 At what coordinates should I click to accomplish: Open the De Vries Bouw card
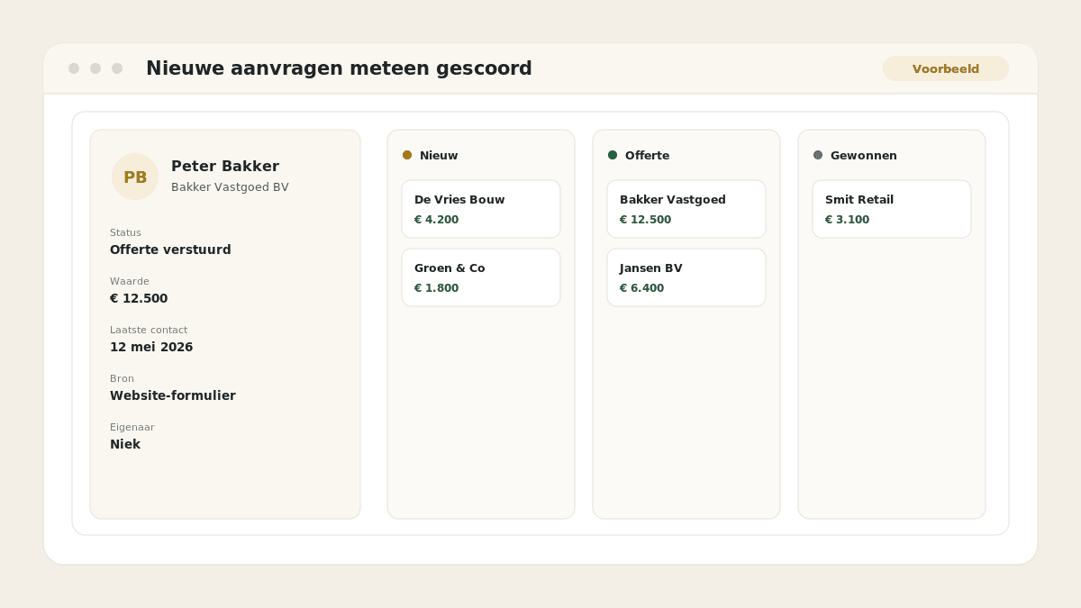coord(481,209)
